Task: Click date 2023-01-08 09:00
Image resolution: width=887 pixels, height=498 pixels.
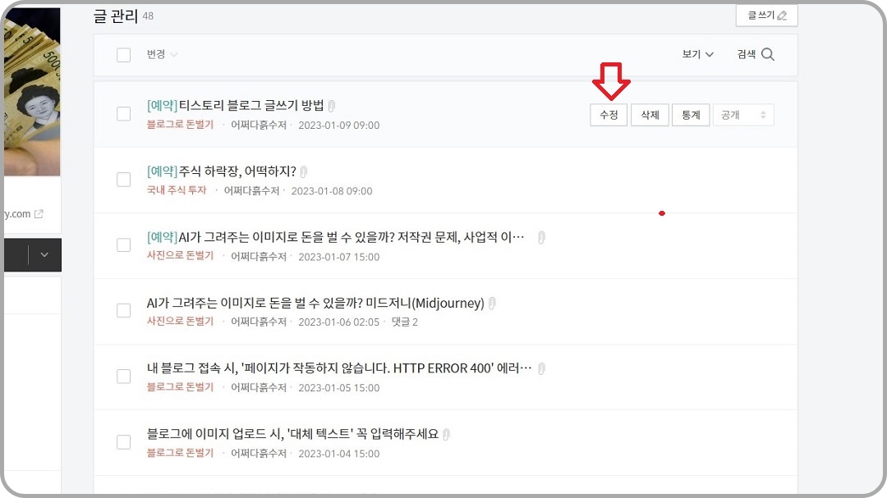Action: click(x=332, y=191)
